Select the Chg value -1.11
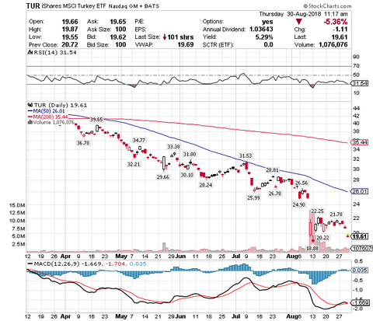 pos(340,30)
